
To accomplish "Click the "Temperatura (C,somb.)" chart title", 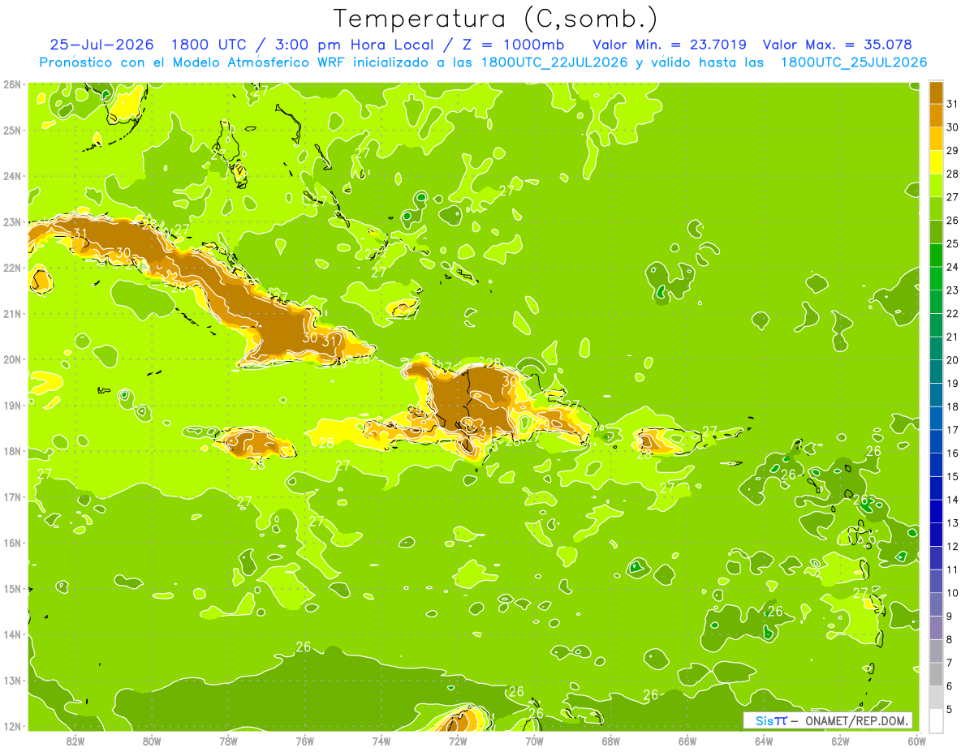I will pos(496,19).
